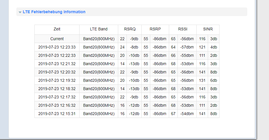
Task: Select the 2019-07-23 12:15:31 timestamp cell
Action: (x=57, y=114)
